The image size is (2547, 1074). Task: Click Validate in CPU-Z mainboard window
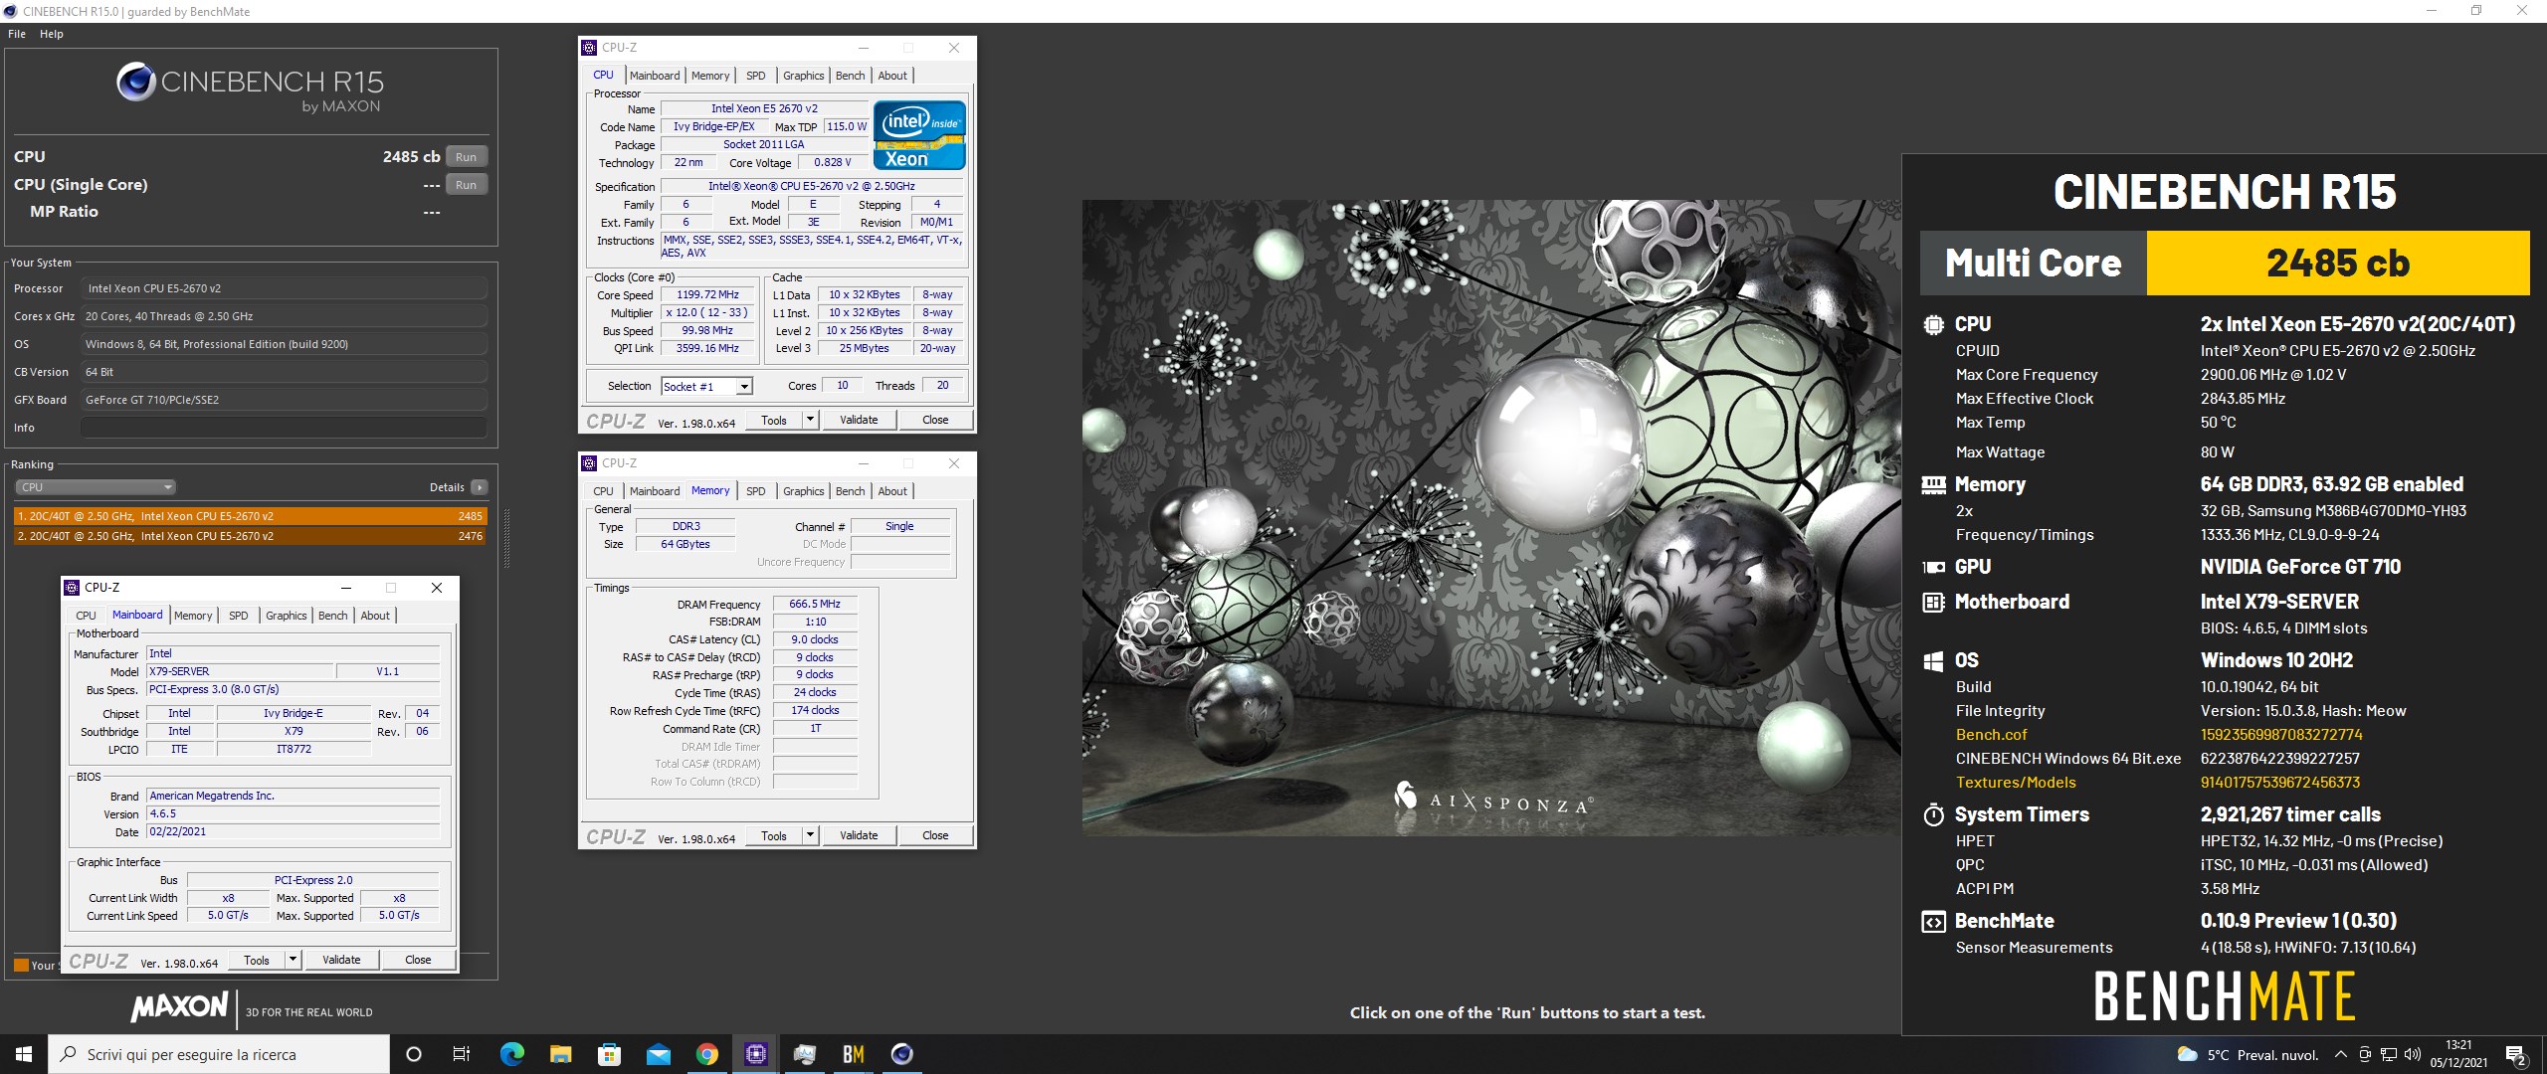[341, 960]
